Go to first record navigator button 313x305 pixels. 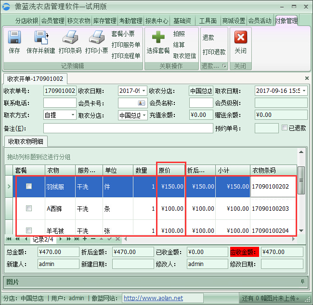[x=9, y=239]
